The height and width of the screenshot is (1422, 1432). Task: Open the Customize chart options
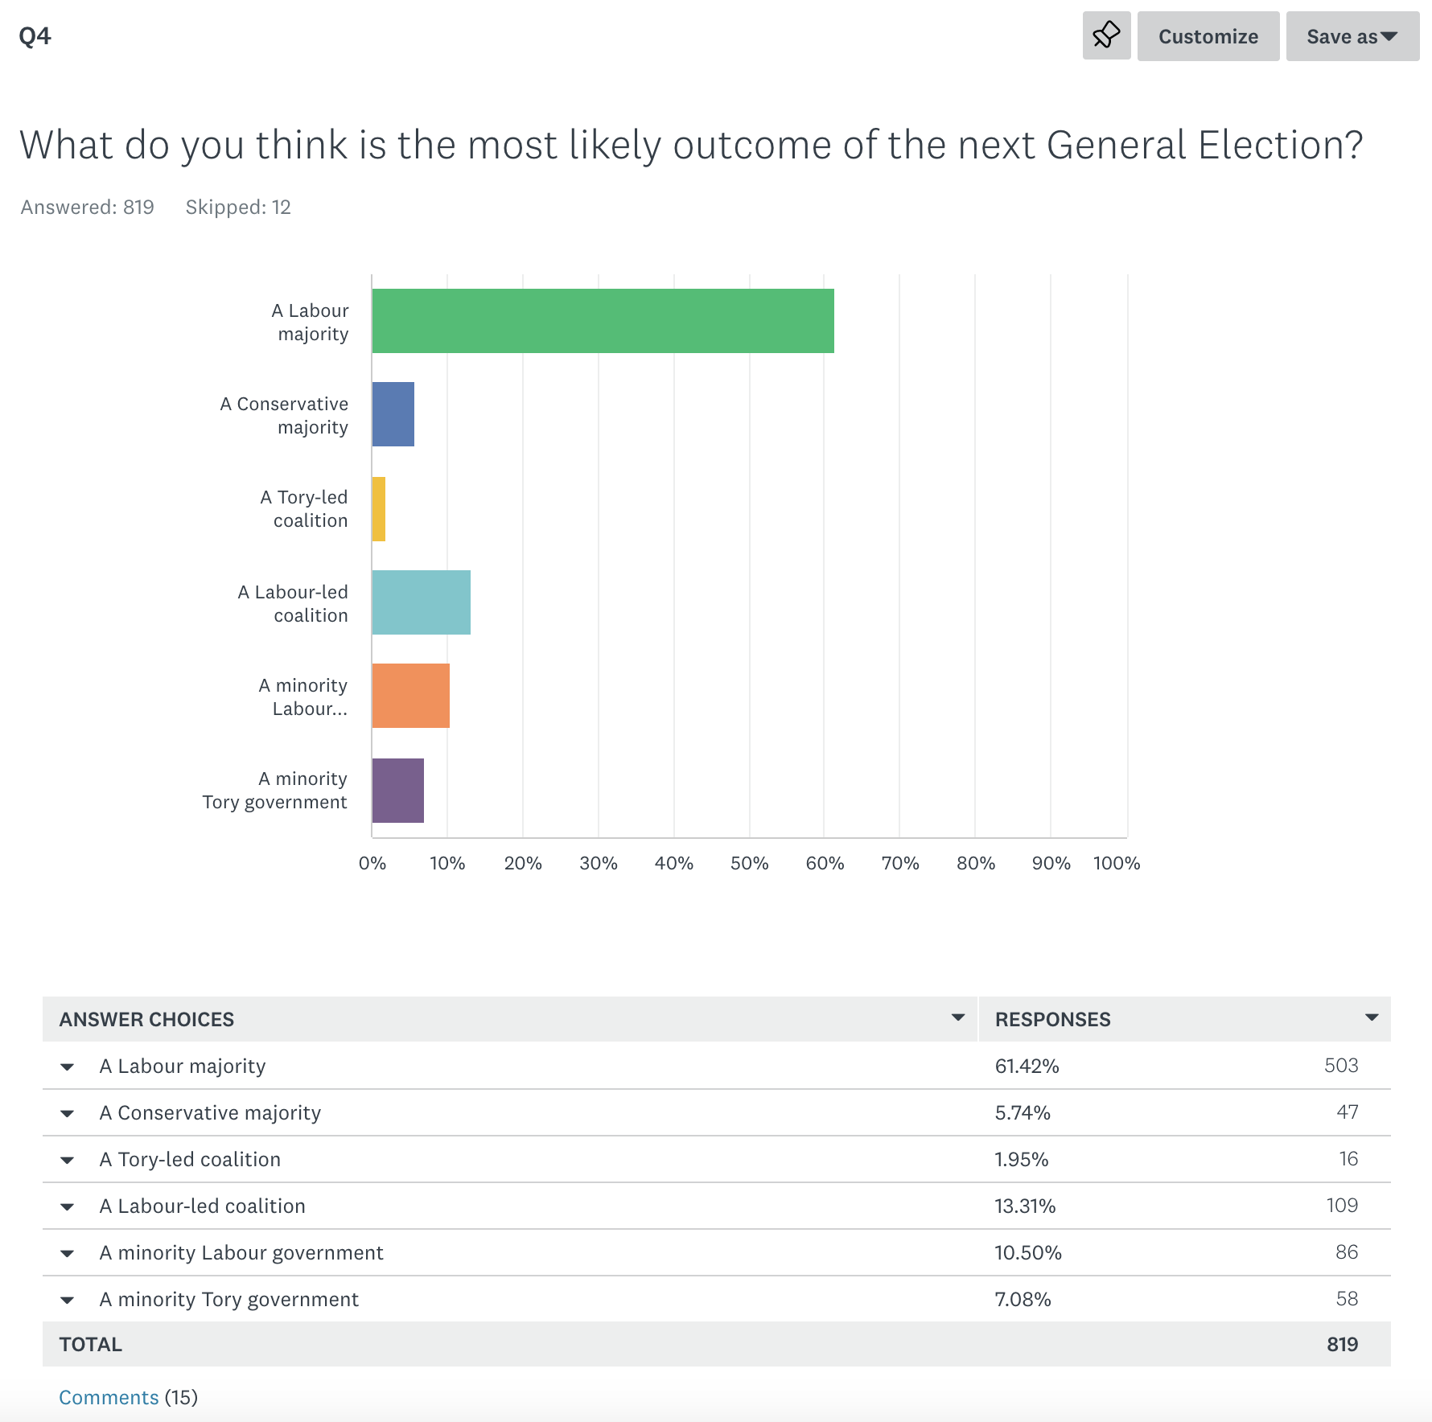pos(1208,36)
